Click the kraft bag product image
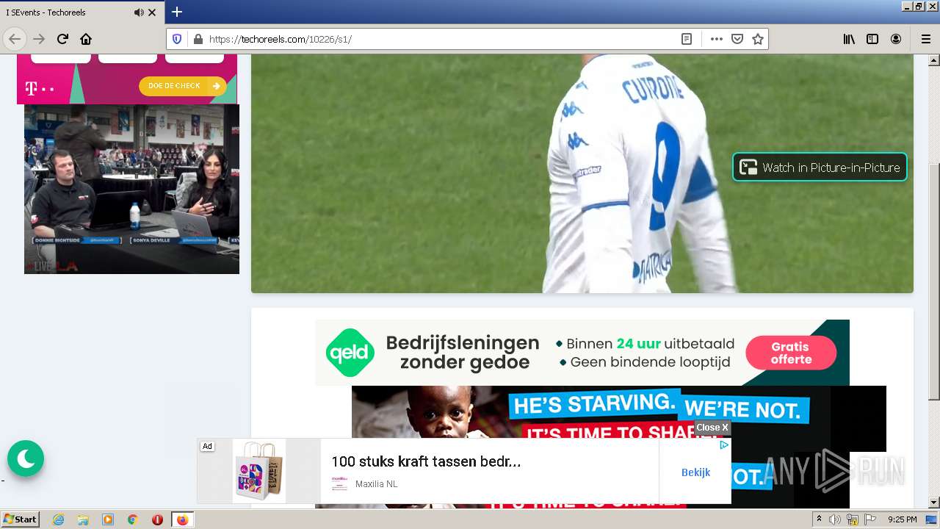940x529 pixels. (x=259, y=471)
